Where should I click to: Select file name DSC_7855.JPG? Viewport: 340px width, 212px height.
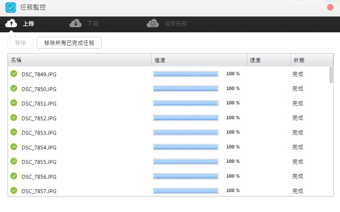(x=39, y=162)
